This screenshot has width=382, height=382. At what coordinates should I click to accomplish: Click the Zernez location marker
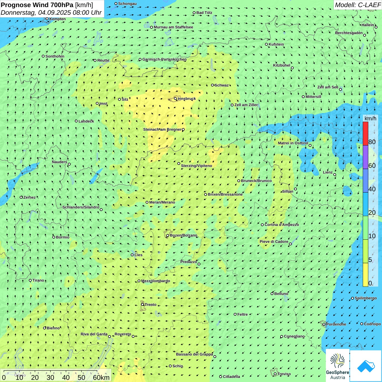(x=21, y=197)
